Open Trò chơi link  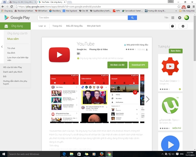click(11, 48)
